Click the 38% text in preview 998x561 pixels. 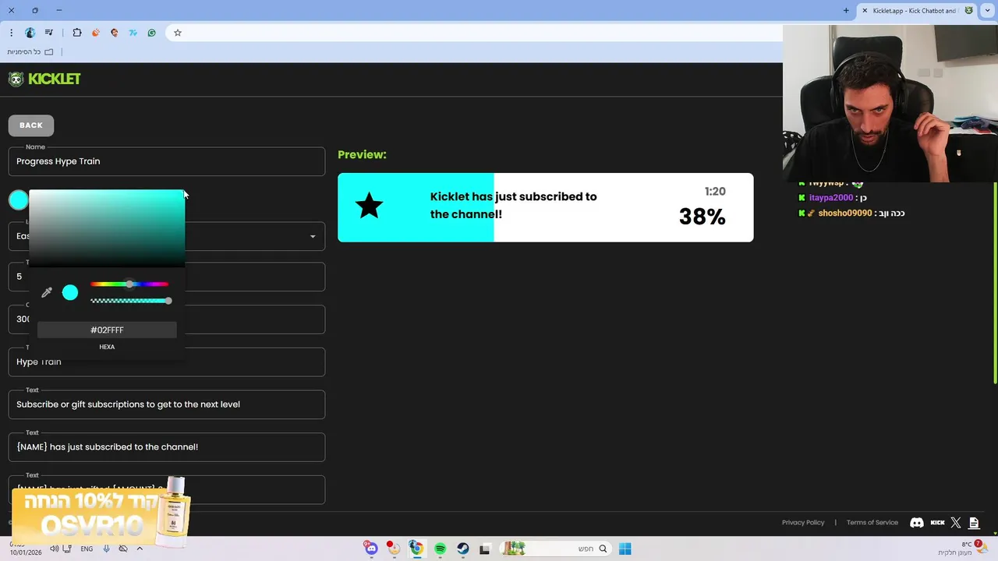click(702, 217)
